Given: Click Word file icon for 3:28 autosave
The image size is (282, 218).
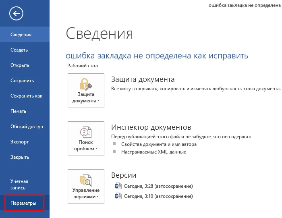Looking at the screenshot, I should click(x=118, y=186).
